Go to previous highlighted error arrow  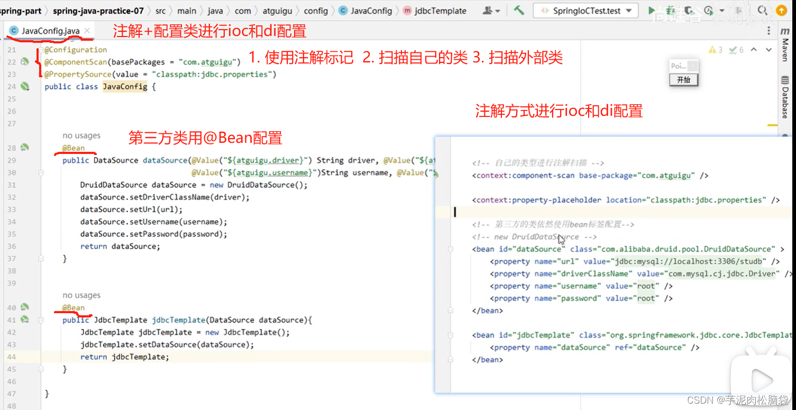click(754, 50)
